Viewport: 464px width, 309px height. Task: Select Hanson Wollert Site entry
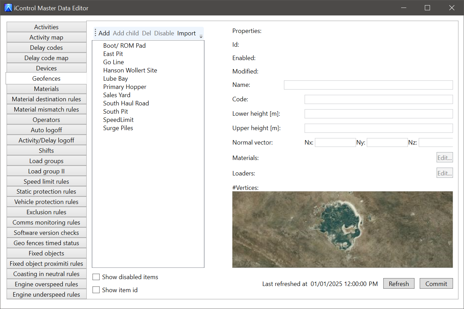(x=130, y=70)
